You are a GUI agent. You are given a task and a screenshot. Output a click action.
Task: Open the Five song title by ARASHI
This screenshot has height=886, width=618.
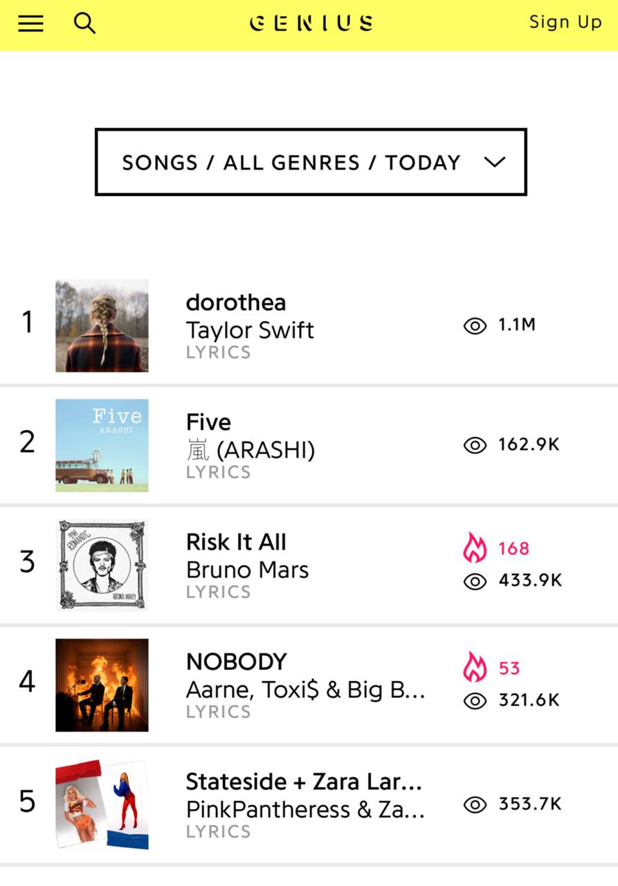pos(208,422)
